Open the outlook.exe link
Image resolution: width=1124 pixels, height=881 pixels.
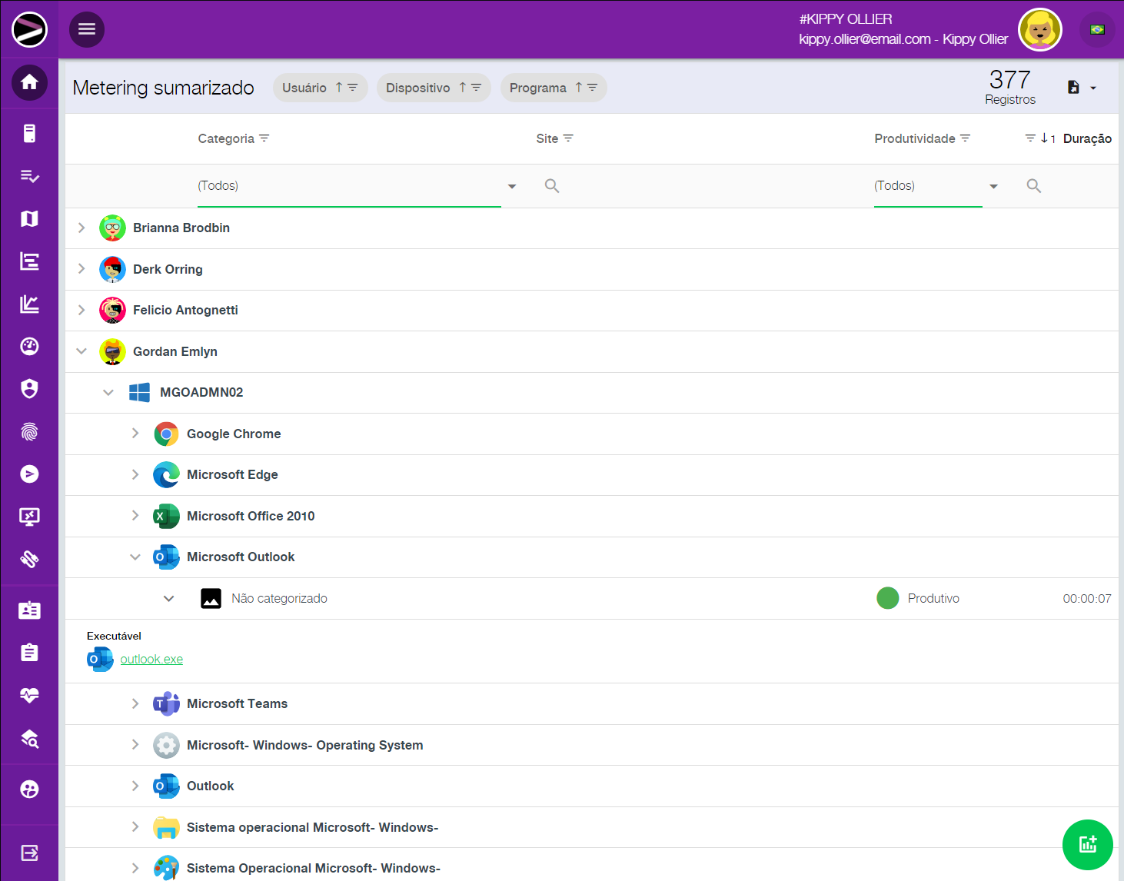pyautogui.click(x=151, y=660)
